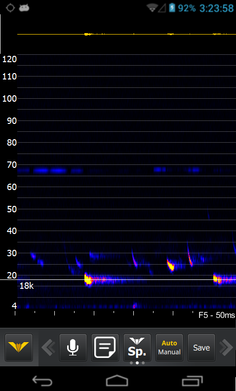236x391 pixels.
Task: Show previous toolbar page with left chevrons
Action: (x=48, y=348)
